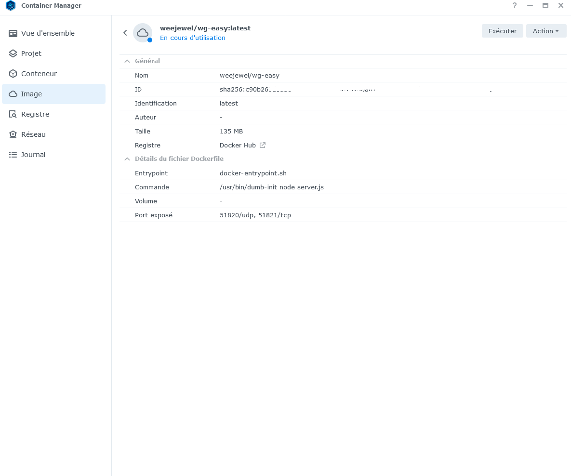Click the exposed ports value 51820/udp, 51821/tcp
The width and height of the screenshot is (571, 476).
(255, 215)
